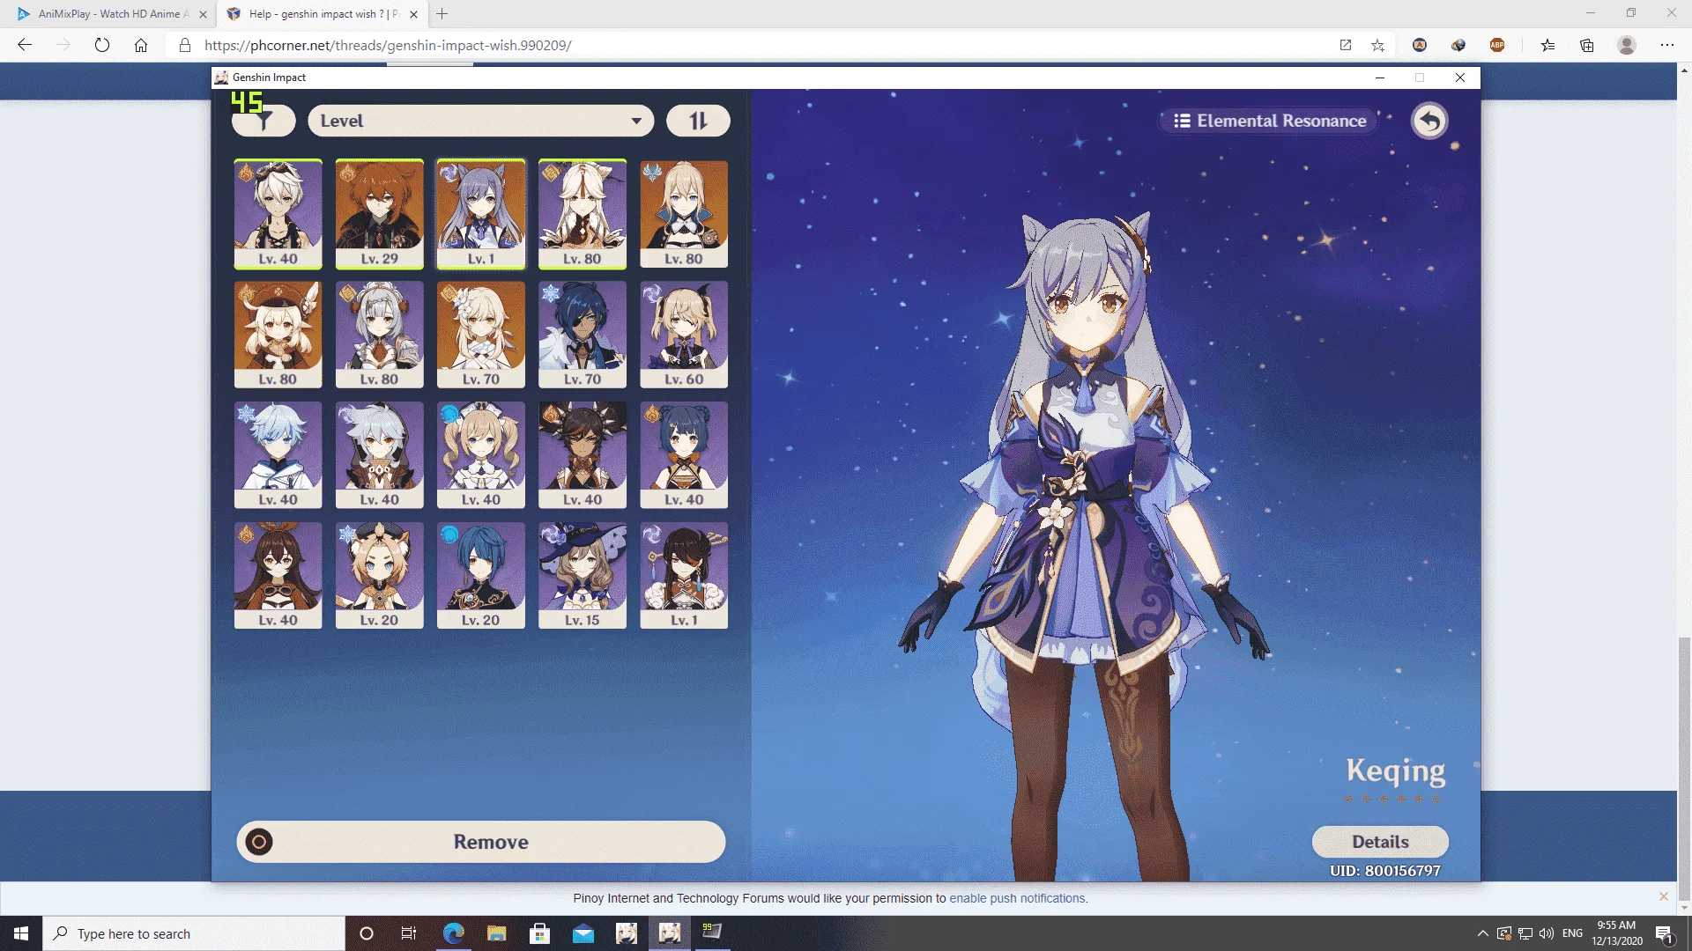1692x951 pixels.
Task: Dismiss the push notifications banner
Action: point(1664,896)
